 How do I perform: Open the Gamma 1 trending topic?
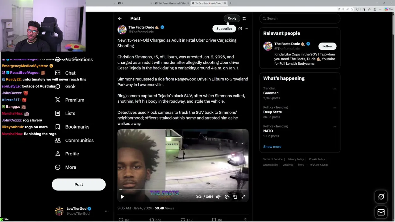(271, 93)
